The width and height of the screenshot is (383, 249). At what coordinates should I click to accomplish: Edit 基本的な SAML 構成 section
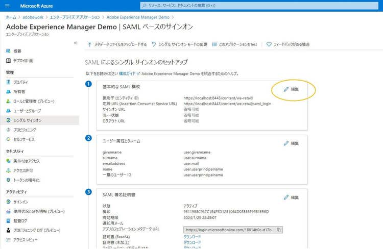click(291, 89)
